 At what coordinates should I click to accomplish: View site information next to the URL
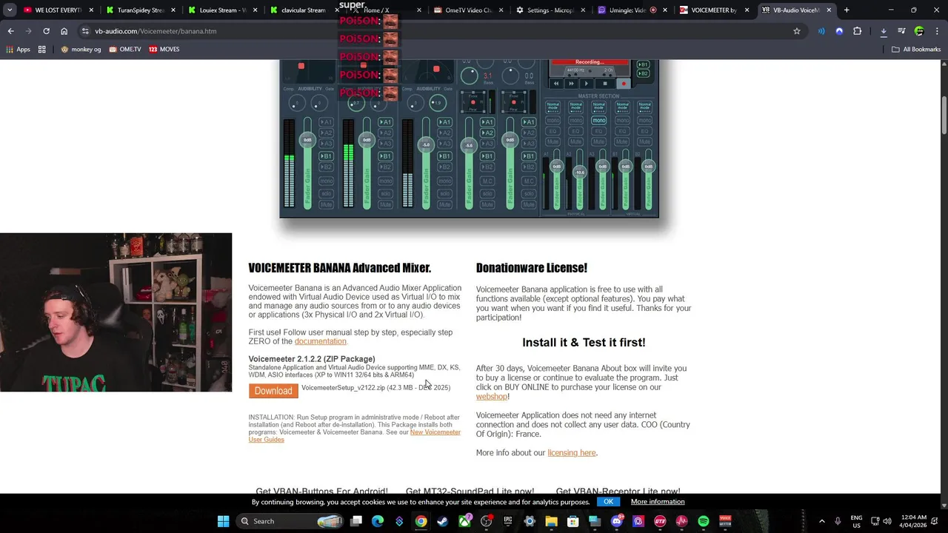tap(85, 31)
